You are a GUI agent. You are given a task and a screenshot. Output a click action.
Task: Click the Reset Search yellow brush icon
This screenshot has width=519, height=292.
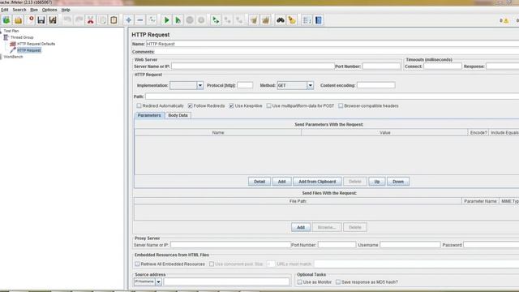(292, 20)
